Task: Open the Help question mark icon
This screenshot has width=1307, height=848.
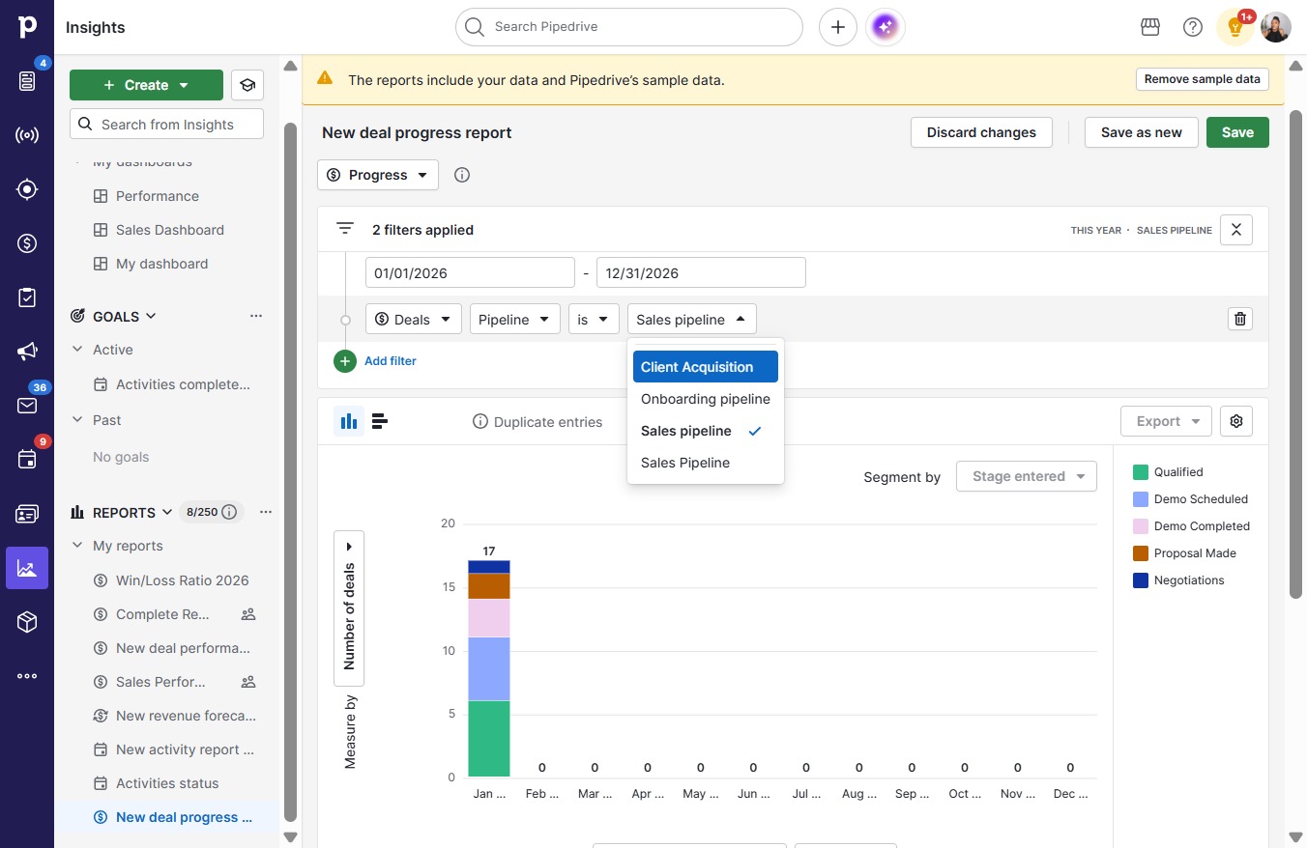Action: click(1193, 27)
